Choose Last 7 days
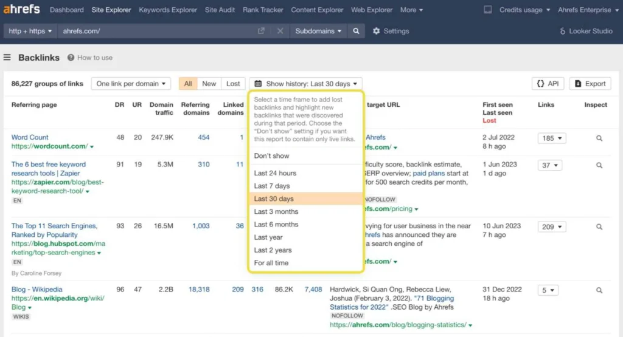Image resolution: width=623 pixels, height=337 pixels. point(305,186)
